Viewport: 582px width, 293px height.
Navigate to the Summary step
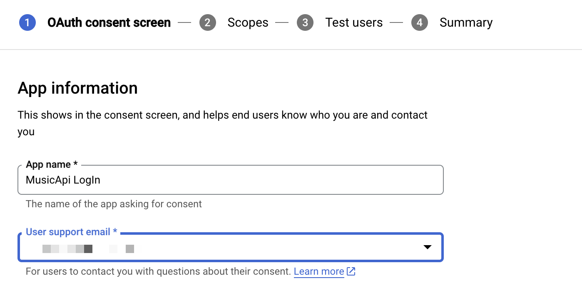(466, 22)
